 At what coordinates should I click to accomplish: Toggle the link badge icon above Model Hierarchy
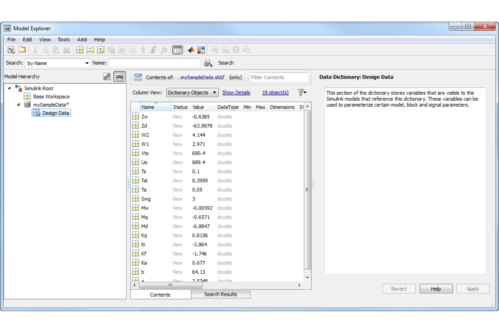(x=107, y=76)
